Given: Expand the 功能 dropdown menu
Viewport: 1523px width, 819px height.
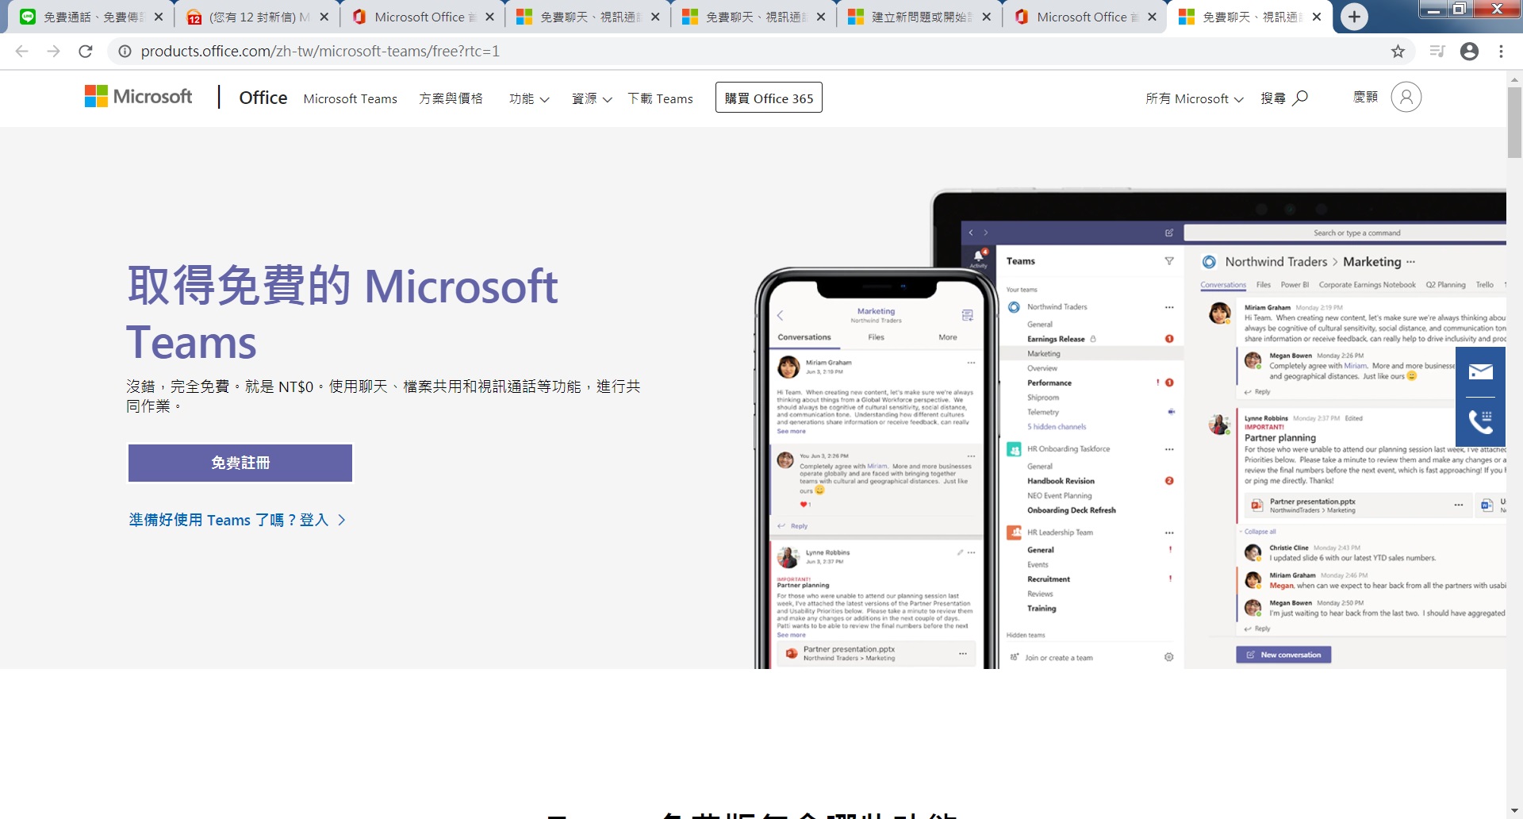Looking at the screenshot, I should [x=529, y=98].
